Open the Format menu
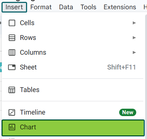The image size is (147, 139). click(41, 7)
